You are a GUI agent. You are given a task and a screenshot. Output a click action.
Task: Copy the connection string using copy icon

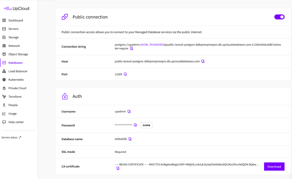131,49
